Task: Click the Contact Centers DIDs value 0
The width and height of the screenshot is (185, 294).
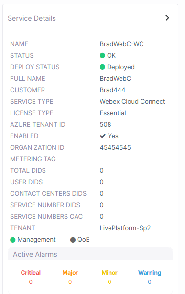Action: (x=101, y=193)
